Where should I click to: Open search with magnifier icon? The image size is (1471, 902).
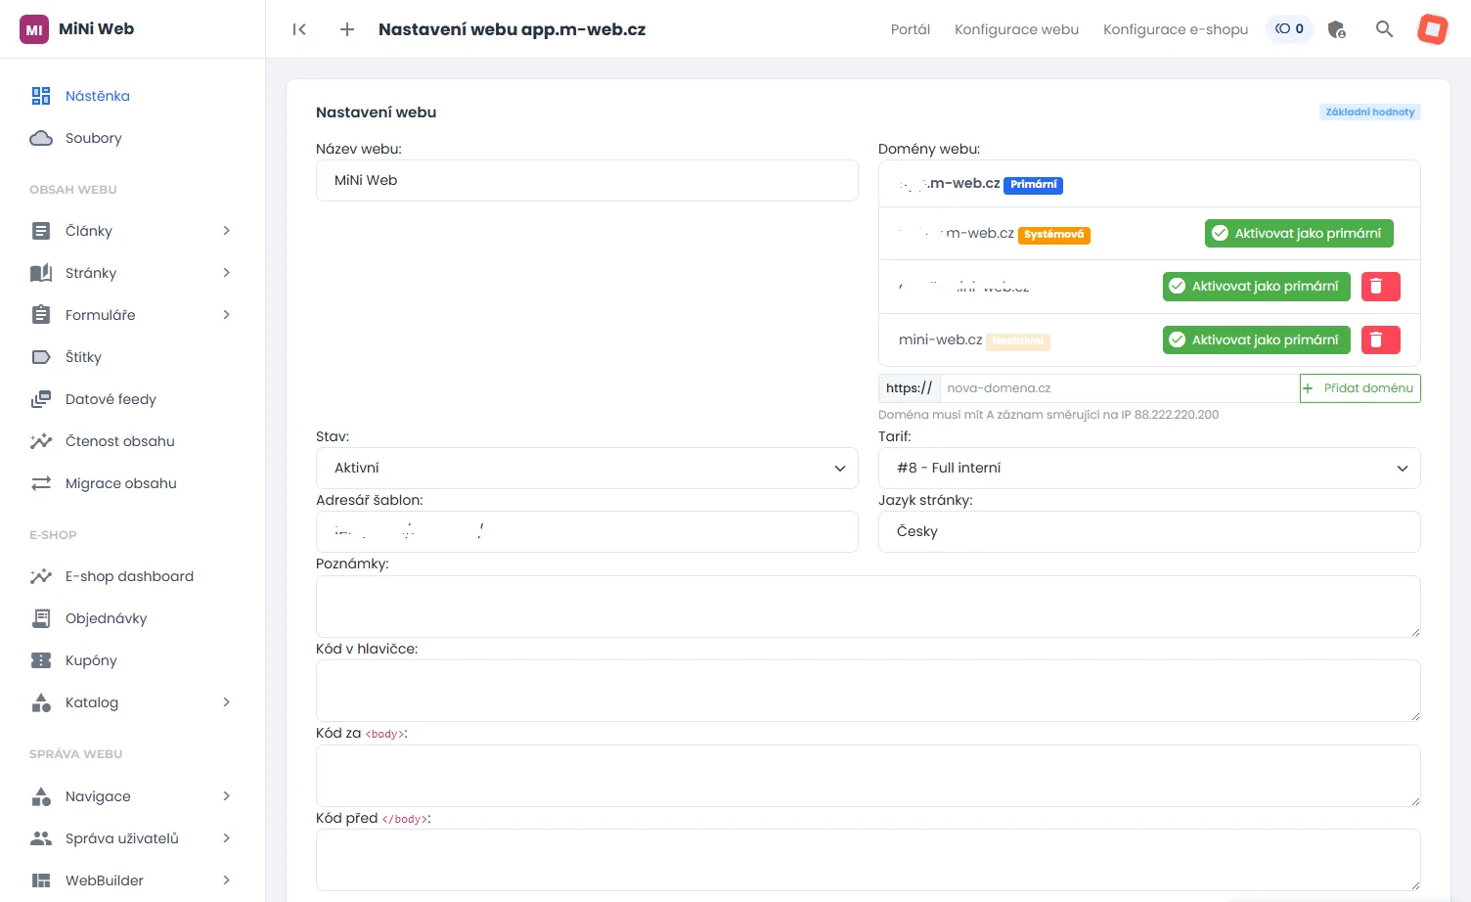(x=1384, y=29)
